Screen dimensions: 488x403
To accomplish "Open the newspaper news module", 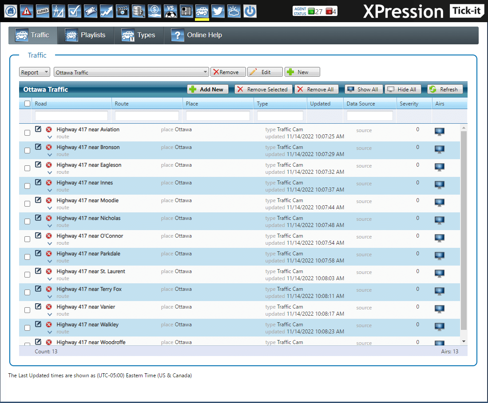I will 186,12.
